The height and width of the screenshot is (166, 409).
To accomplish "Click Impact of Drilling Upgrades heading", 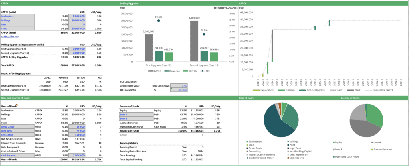I will tap(16, 73).
